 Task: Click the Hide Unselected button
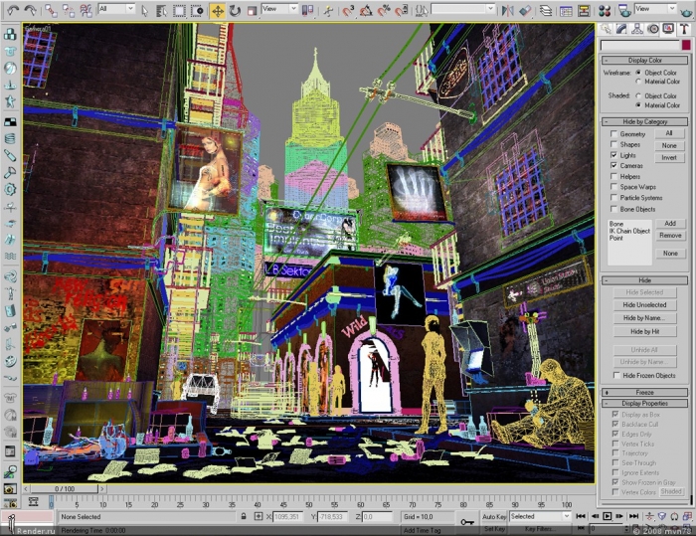(x=644, y=305)
